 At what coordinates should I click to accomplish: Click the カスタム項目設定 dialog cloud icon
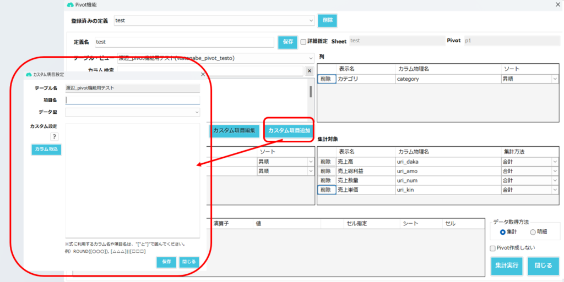pos(29,74)
